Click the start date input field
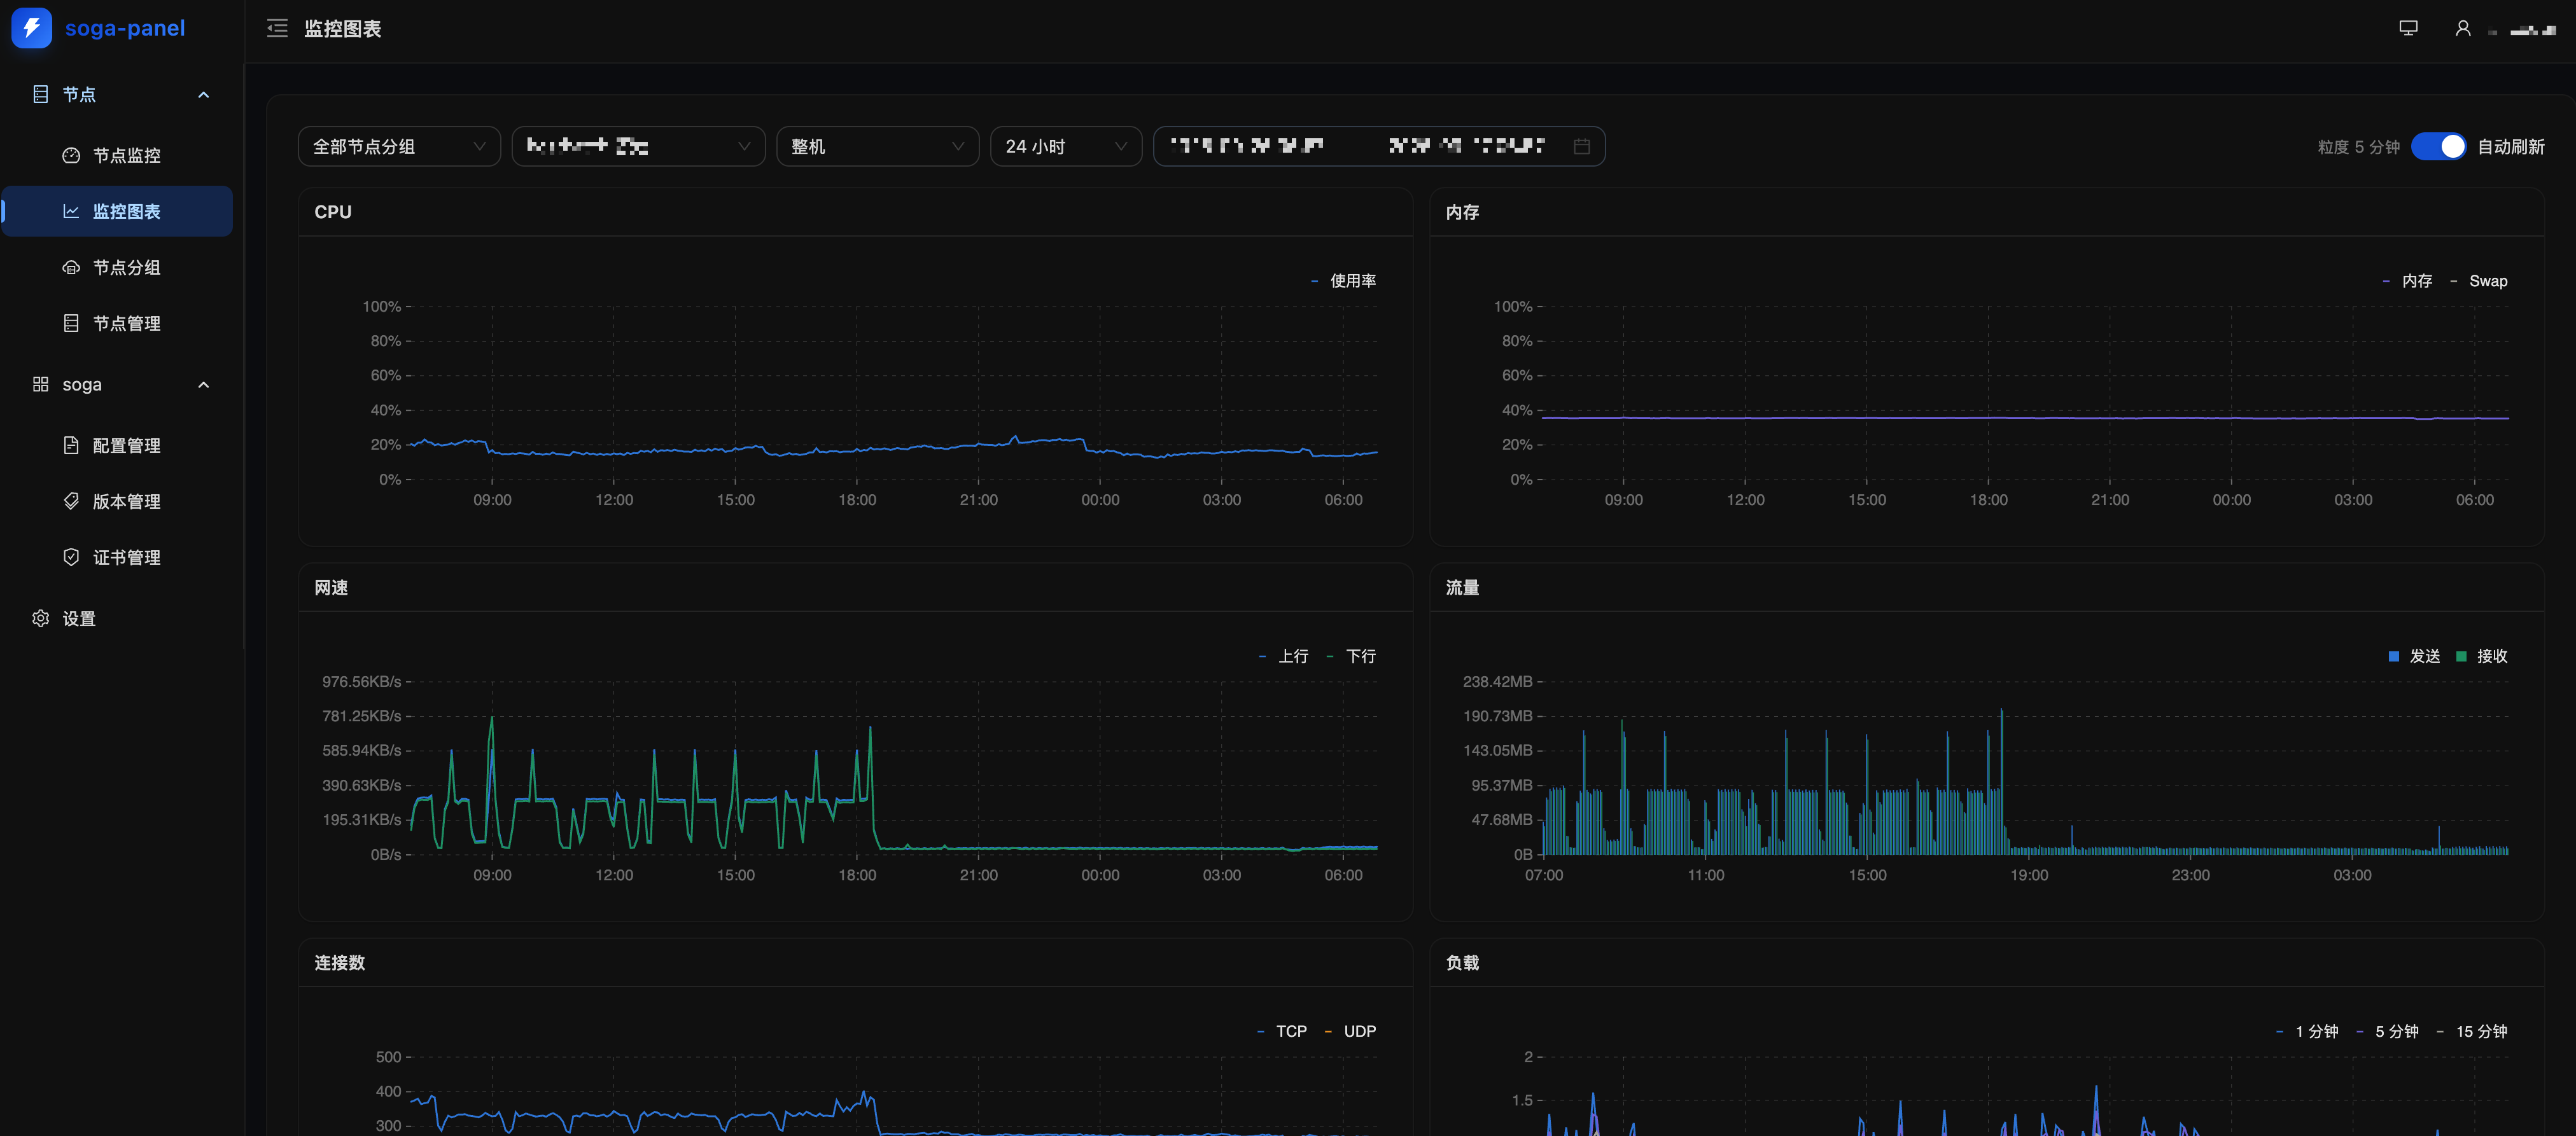This screenshot has width=2576, height=1136. (x=1247, y=147)
